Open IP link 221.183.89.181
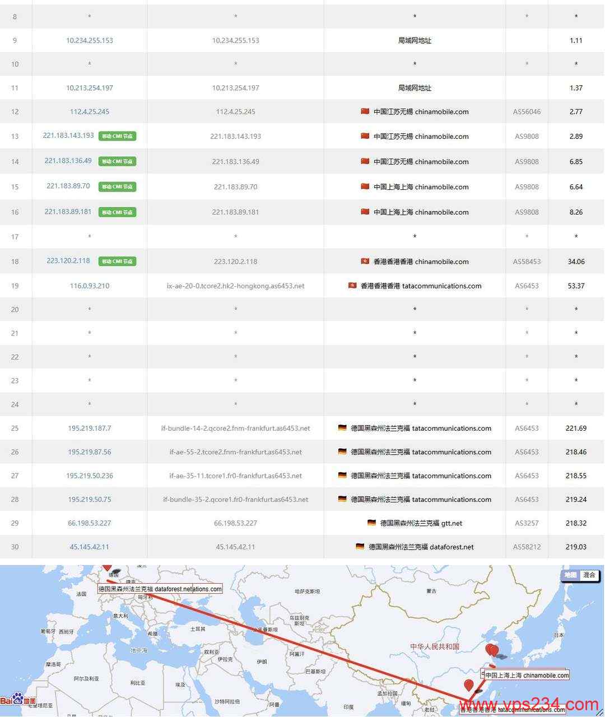Viewport: 605px width, 717px height. [x=68, y=212]
